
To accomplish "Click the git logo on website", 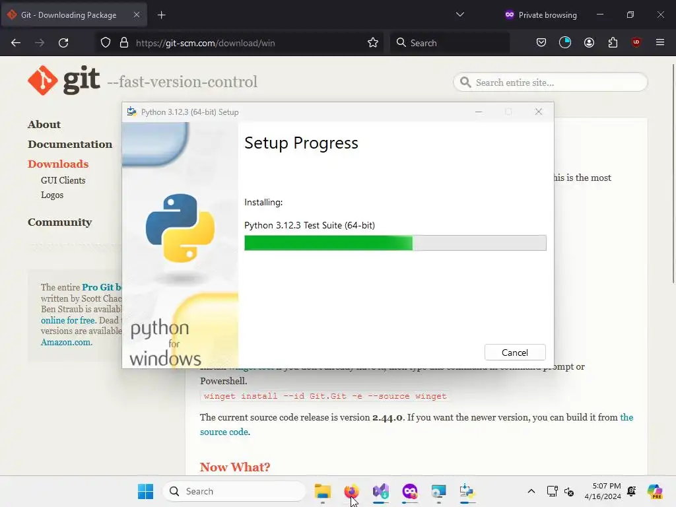I will (x=64, y=80).
